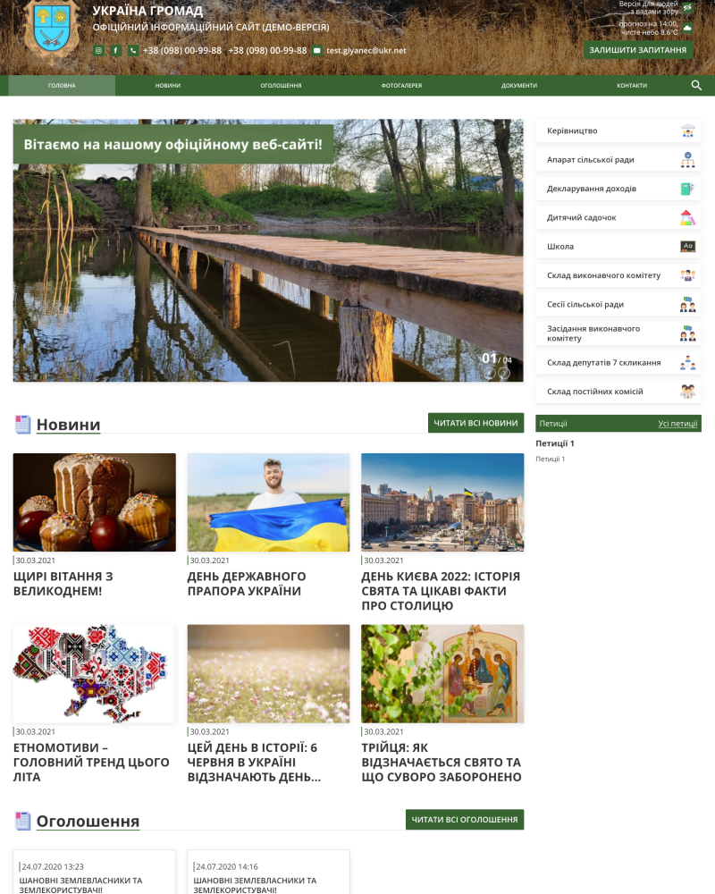Open the Instagram icon in header
The height and width of the screenshot is (894, 715).
point(98,51)
